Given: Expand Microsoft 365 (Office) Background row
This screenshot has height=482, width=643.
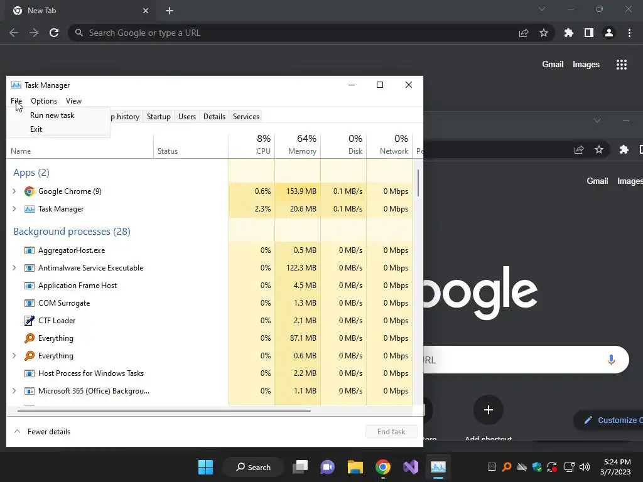Looking at the screenshot, I should 14,391.
